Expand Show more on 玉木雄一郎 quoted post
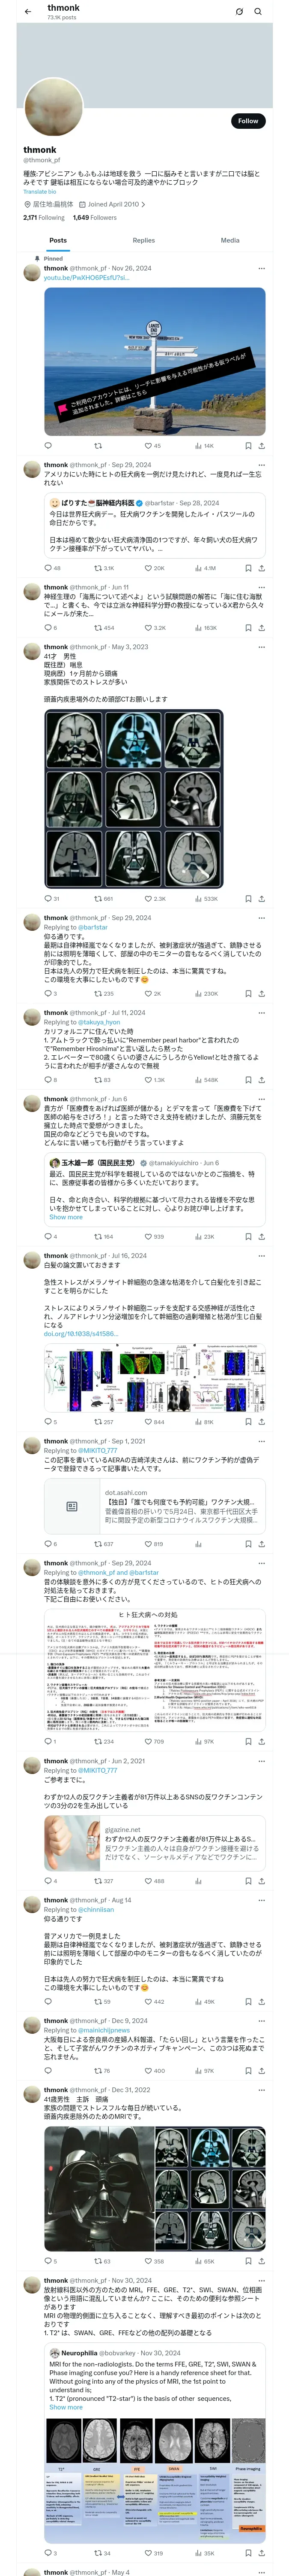The width and height of the screenshot is (289, 2576). pyautogui.click(x=66, y=1217)
